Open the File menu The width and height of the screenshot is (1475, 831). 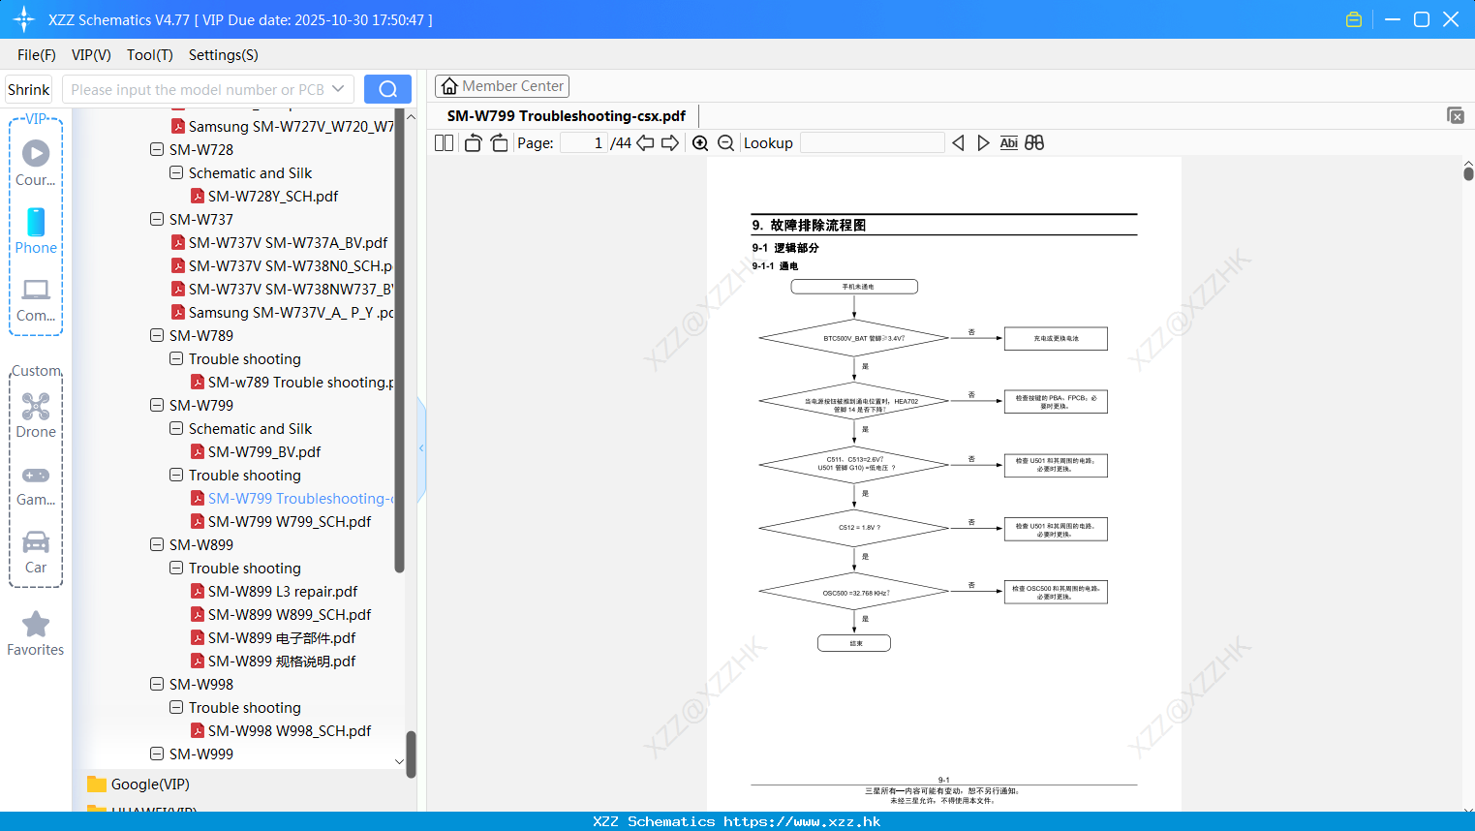(x=37, y=54)
